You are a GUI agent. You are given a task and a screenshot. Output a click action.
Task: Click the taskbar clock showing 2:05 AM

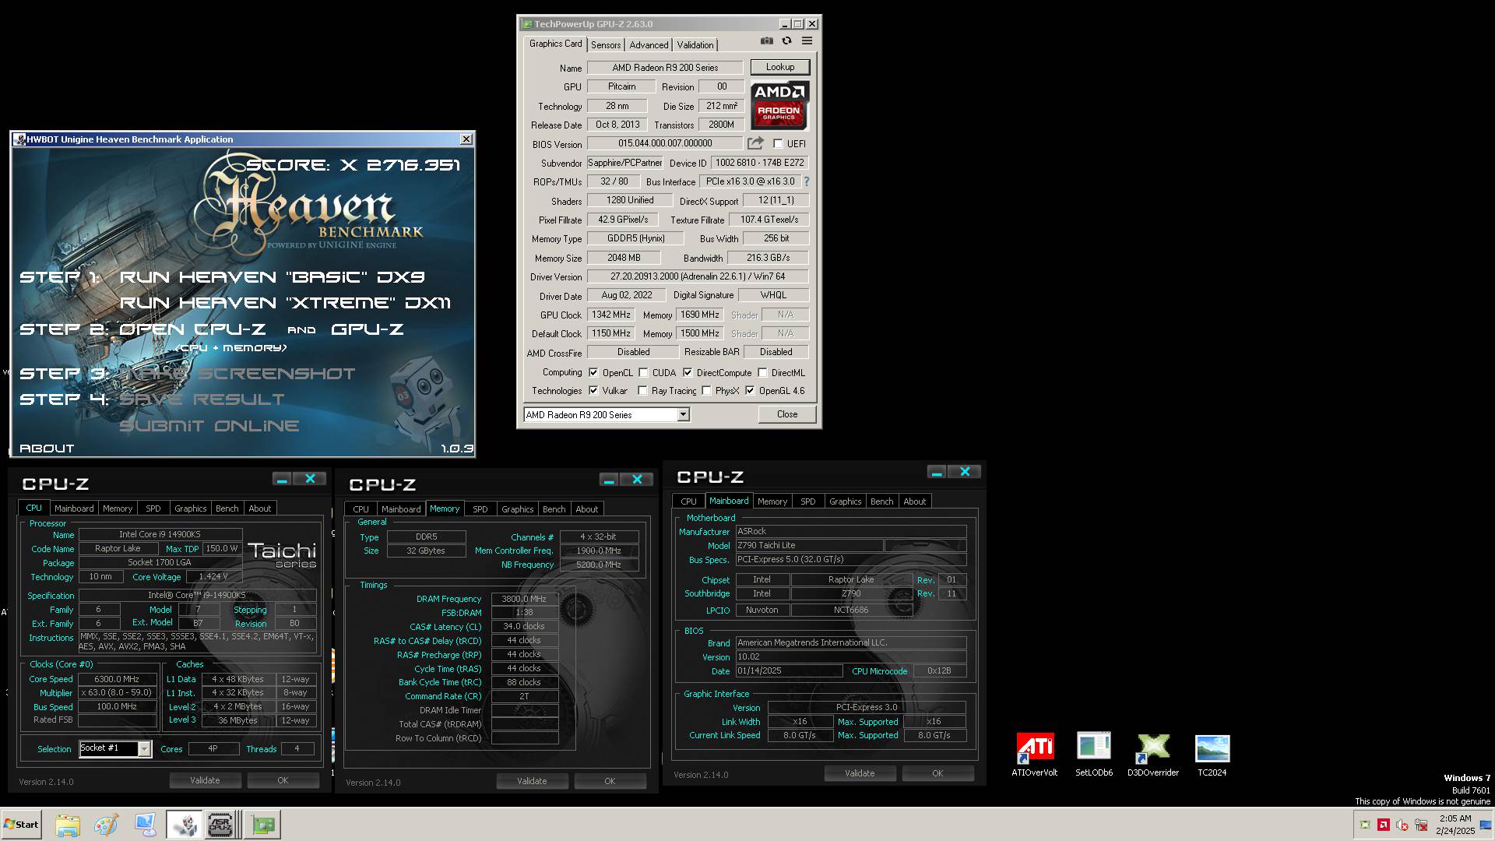(1455, 825)
